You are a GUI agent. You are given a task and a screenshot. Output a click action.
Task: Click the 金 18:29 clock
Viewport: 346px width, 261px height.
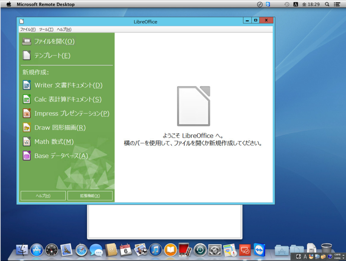point(311,4)
